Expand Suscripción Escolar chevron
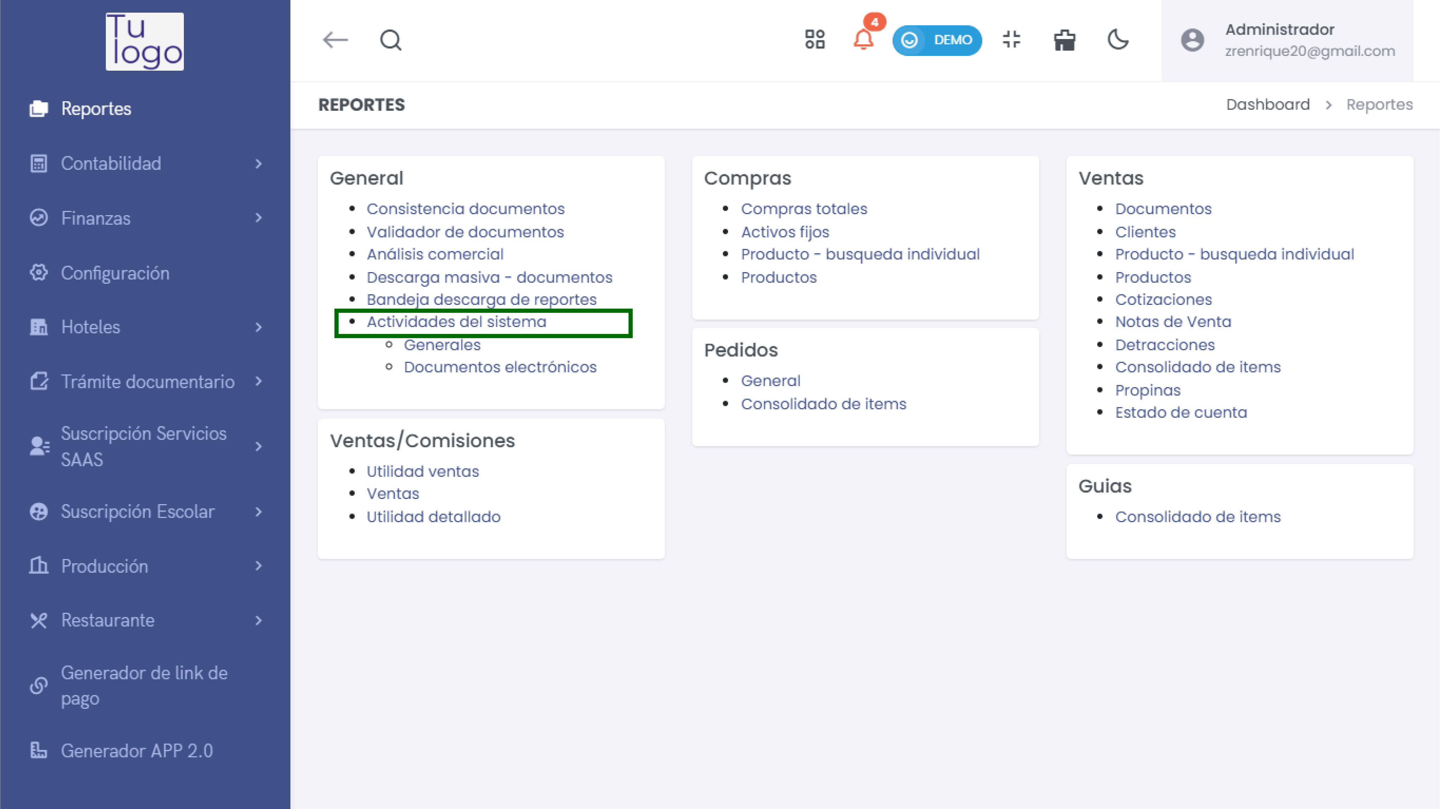1440x809 pixels. [258, 512]
